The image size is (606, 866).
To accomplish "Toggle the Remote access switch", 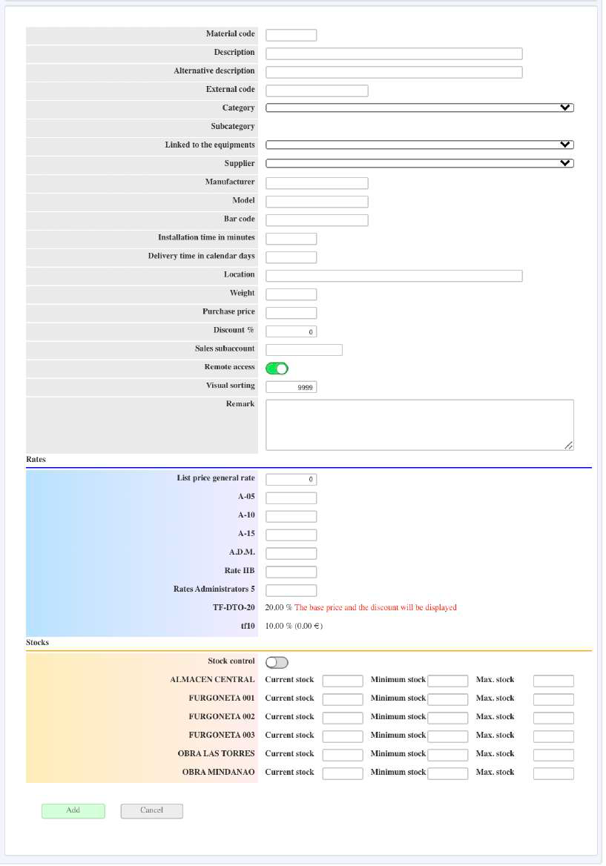I will pyautogui.click(x=277, y=368).
